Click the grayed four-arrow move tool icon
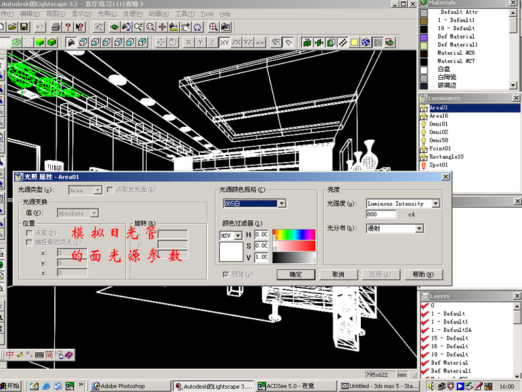The width and height of the screenshot is (522, 392). coord(161,42)
